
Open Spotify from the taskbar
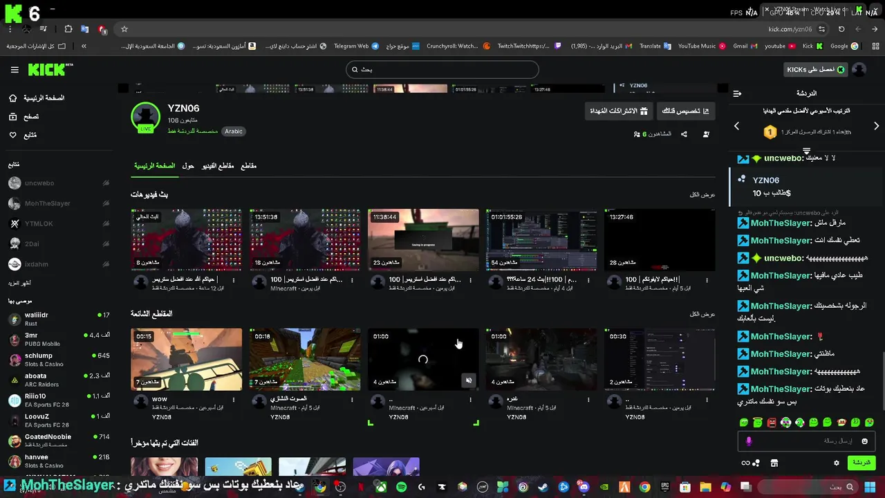pyautogui.click(x=401, y=487)
